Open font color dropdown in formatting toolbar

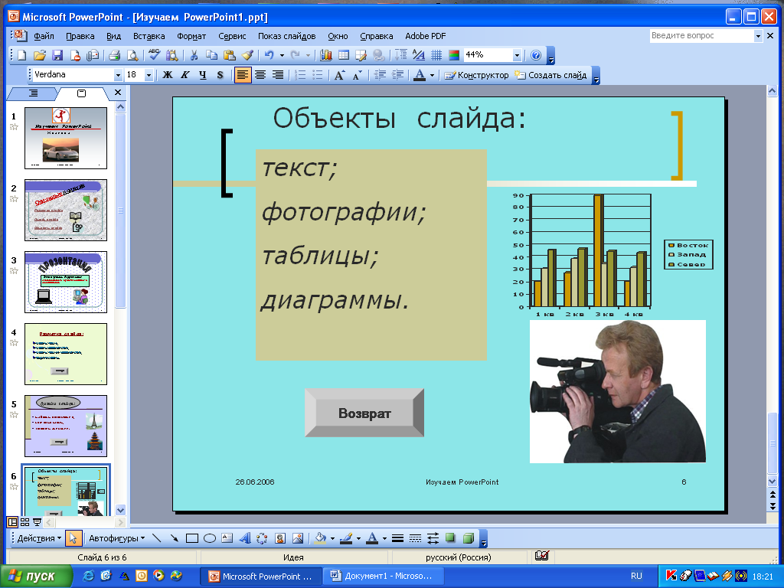(x=432, y=75)
